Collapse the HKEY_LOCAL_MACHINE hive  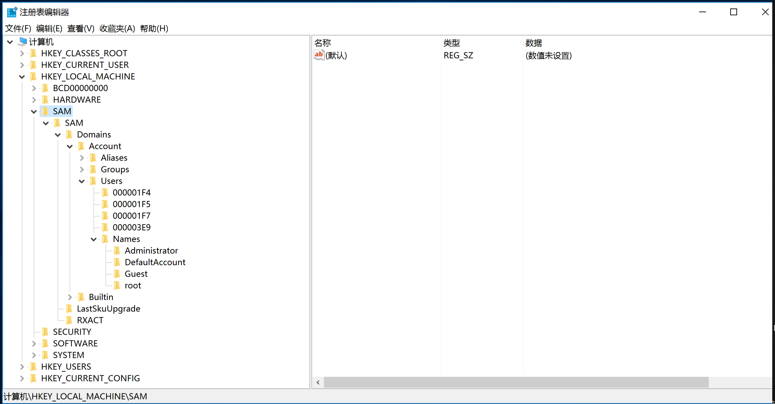pos(22,77)
